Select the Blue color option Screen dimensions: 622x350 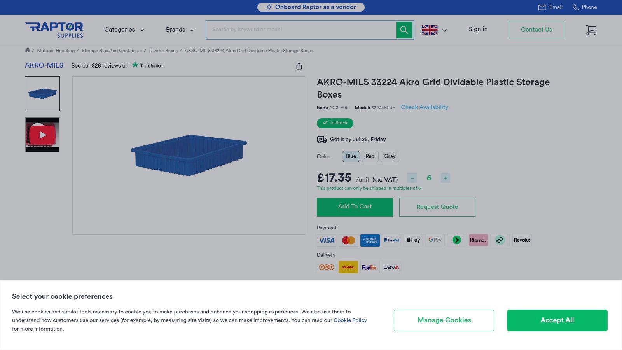point(351,156)
